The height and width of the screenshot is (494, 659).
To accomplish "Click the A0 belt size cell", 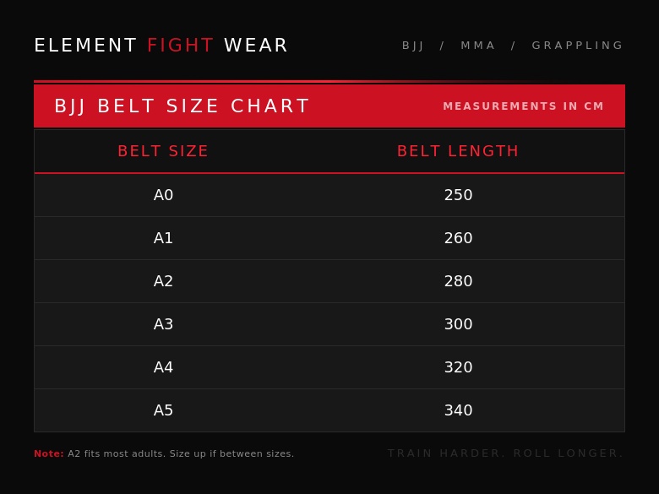I will 163,195.
